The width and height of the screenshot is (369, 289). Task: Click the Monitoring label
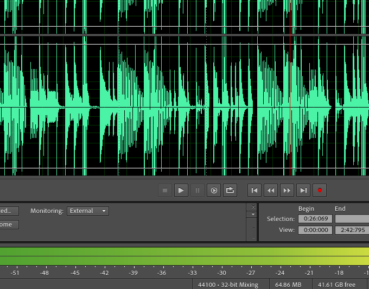pos(47,211)
